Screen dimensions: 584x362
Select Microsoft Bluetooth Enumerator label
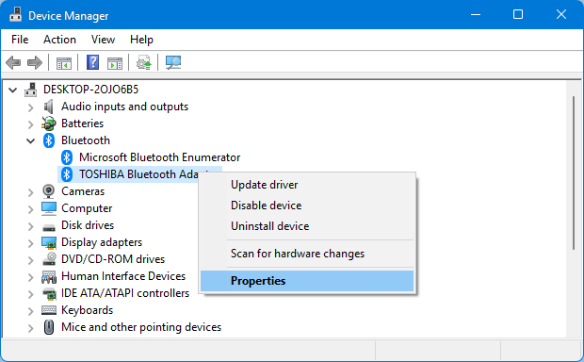coord(159,157)
